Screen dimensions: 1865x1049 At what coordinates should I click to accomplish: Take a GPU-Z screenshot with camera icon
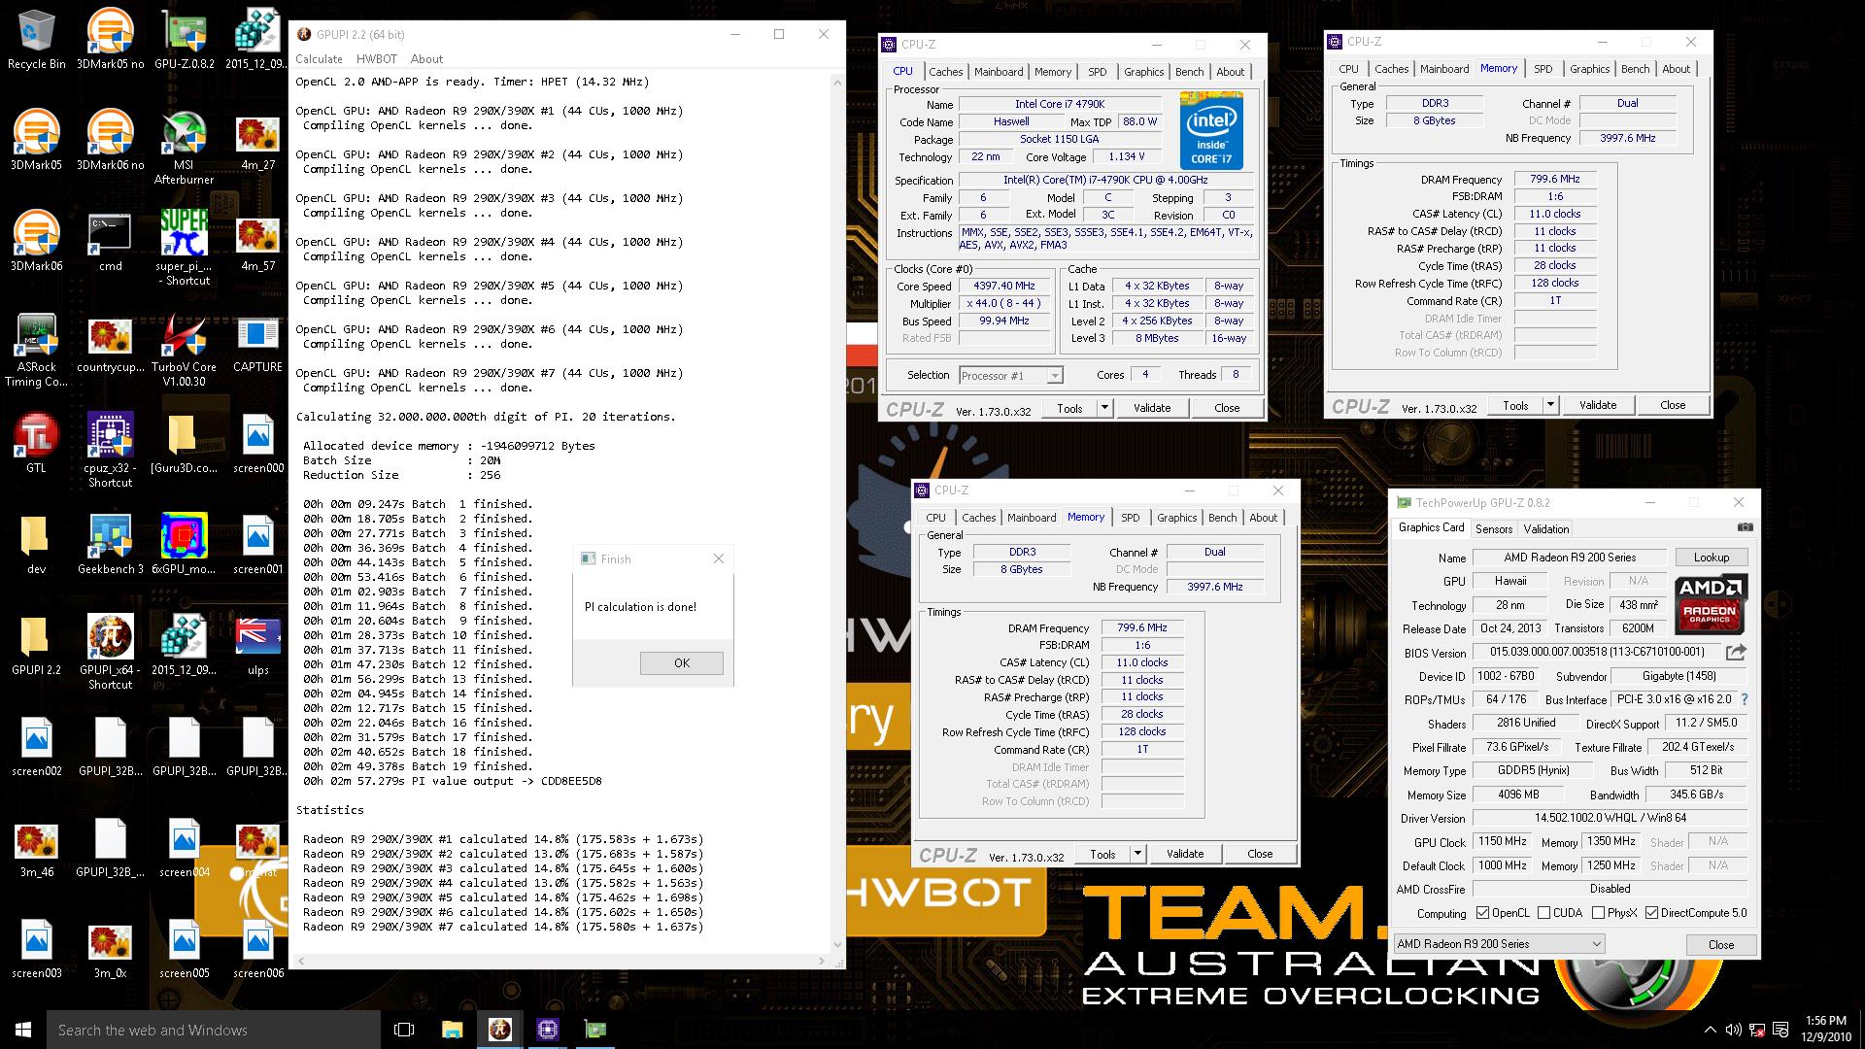(x=1745, y=528)
